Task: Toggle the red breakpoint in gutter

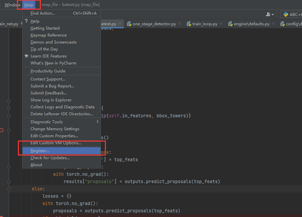Action: tap(2, 130)
